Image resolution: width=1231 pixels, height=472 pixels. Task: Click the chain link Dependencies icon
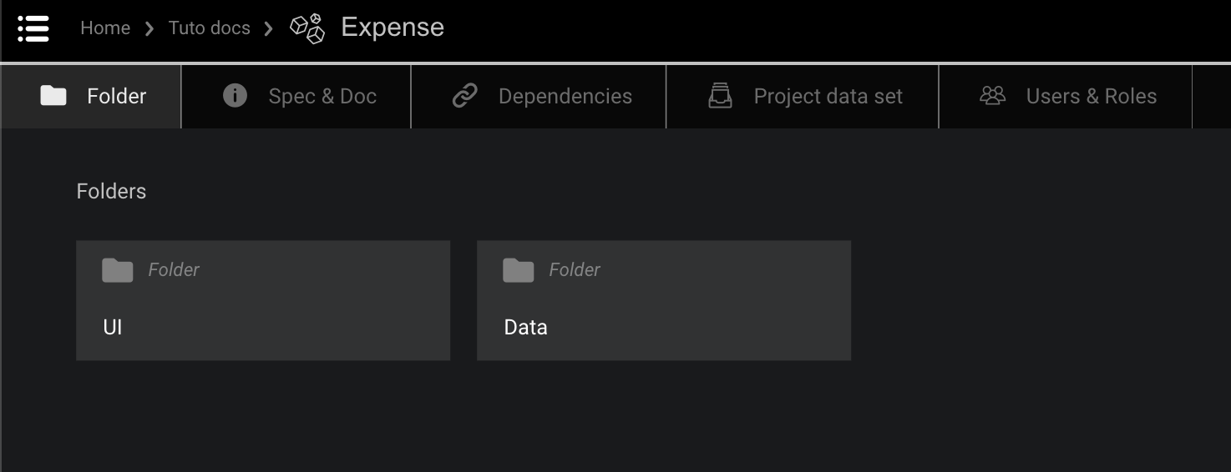pyautogui.click(x=464, y=96)
